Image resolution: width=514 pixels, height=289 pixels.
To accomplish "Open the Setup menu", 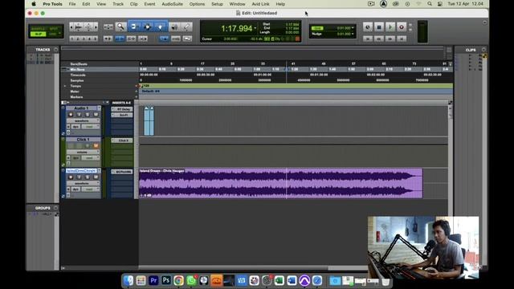I will click(217, 4).
